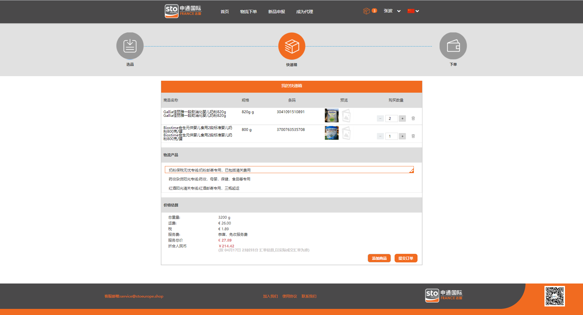Open the 新品申报 menu item

(277, 12)
